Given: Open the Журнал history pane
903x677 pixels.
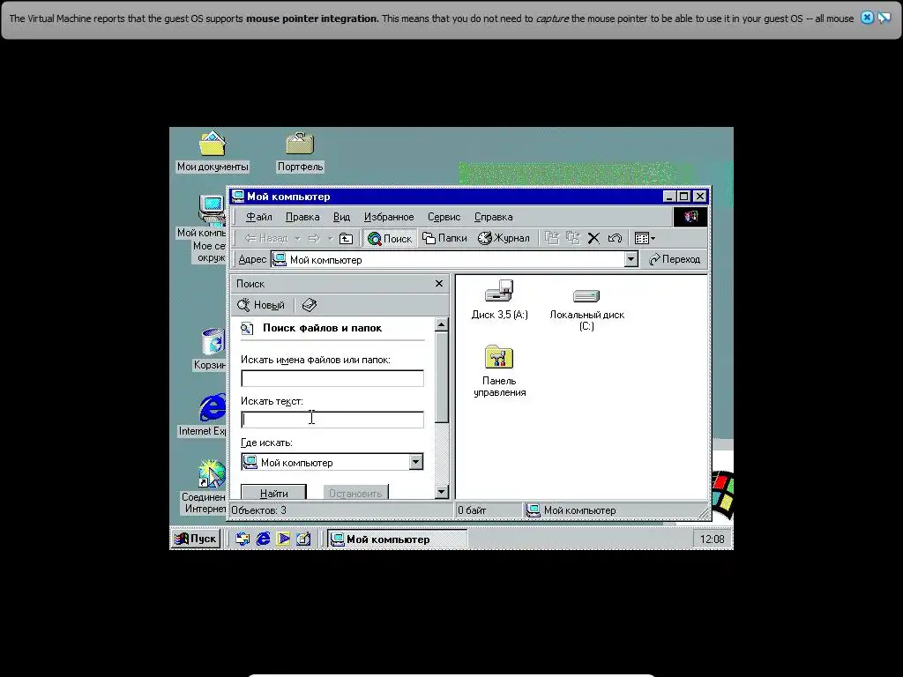Looking at the screenshot, I should tap(504, 238).
